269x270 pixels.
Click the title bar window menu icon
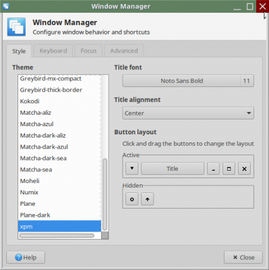click(x=6, y=6)
